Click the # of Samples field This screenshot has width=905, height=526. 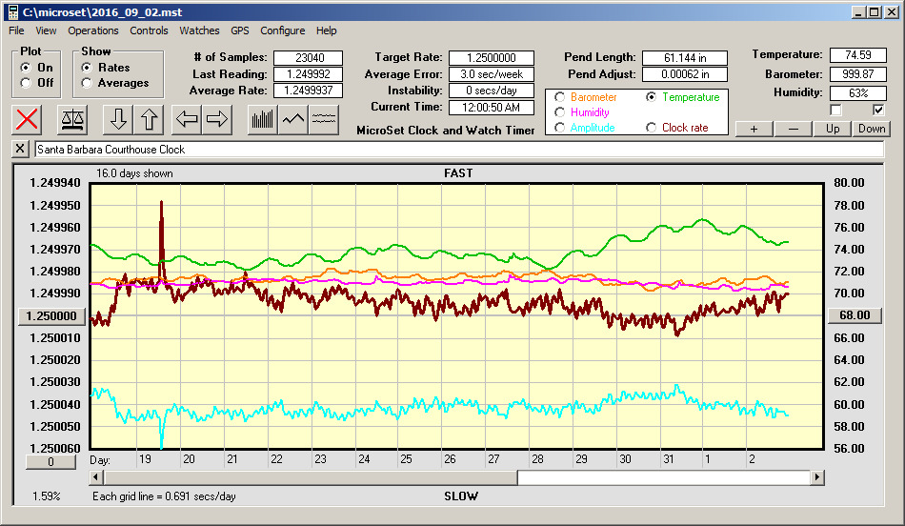[309, 58]
